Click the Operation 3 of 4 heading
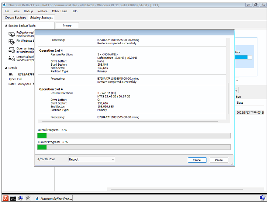Image resolution: width=269 pixels, height=203 pixels. [x=51, y=89]
